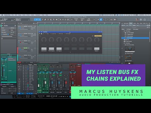Click the Apple menu icon
The height and width of the screenshot is (113, 151).
click(2, 15)
